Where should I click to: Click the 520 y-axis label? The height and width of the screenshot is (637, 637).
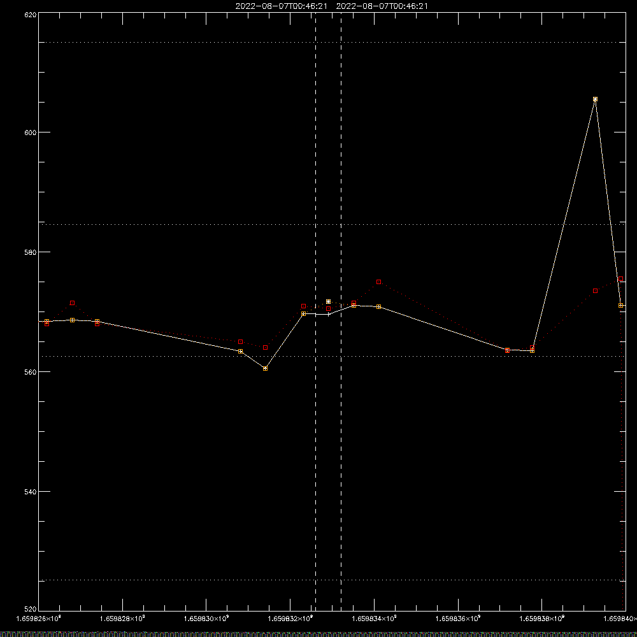31,609
